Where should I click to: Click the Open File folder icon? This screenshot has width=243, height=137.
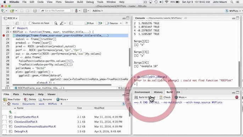[x=12, y=11]
